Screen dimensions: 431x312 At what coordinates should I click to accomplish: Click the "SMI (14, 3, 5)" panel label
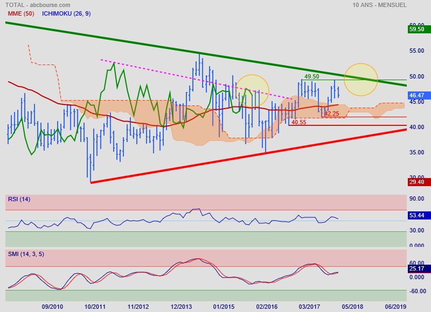[26, 254]
